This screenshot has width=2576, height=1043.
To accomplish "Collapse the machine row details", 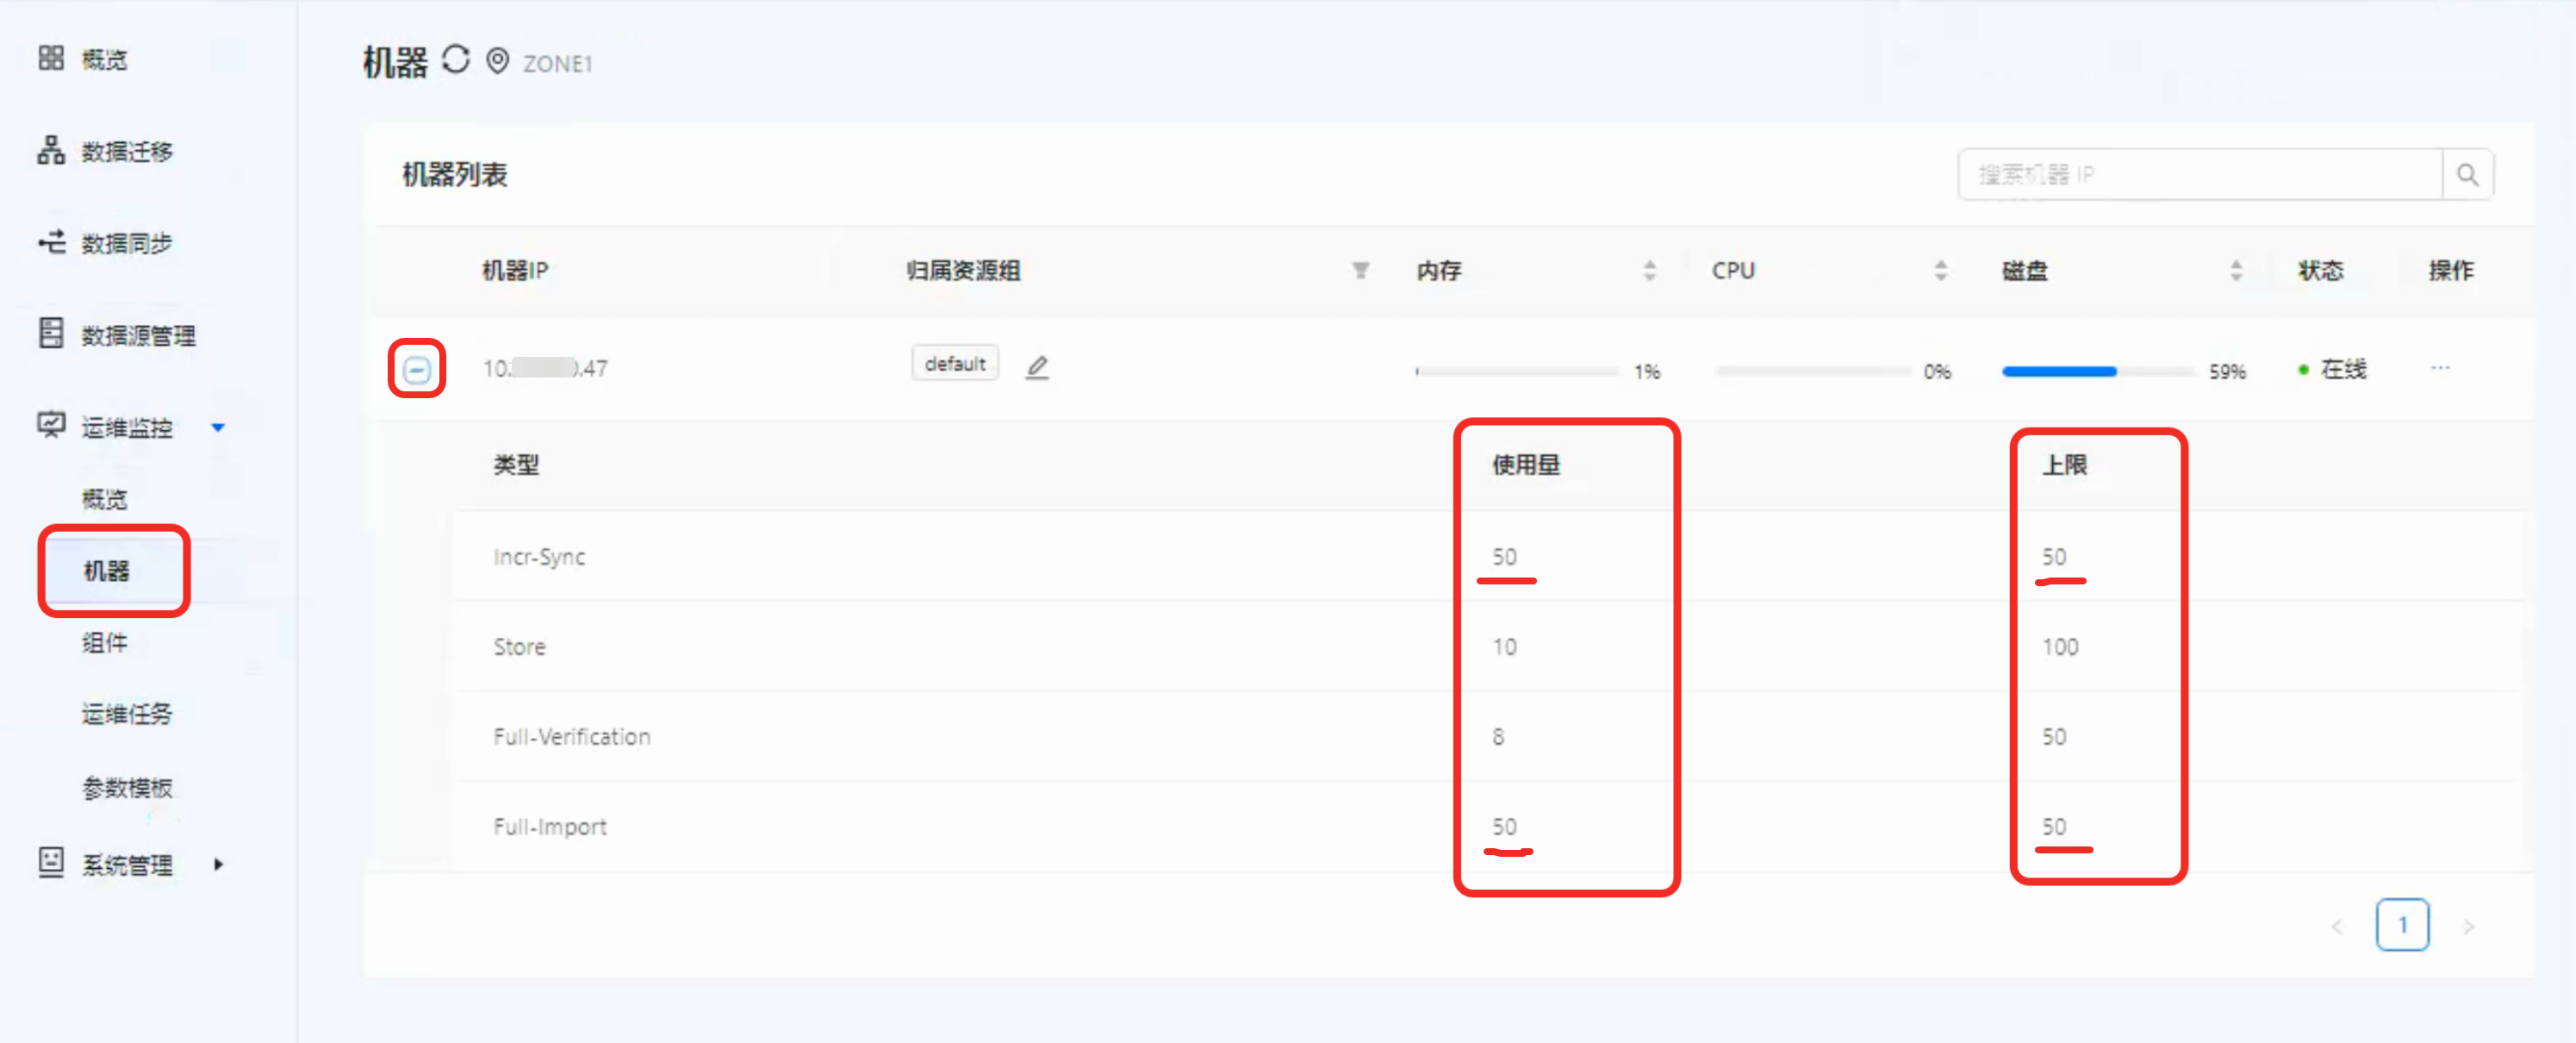I will 417,371.
